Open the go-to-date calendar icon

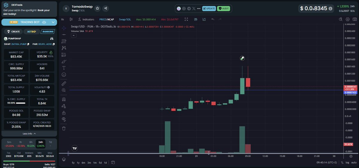(113, 163)
